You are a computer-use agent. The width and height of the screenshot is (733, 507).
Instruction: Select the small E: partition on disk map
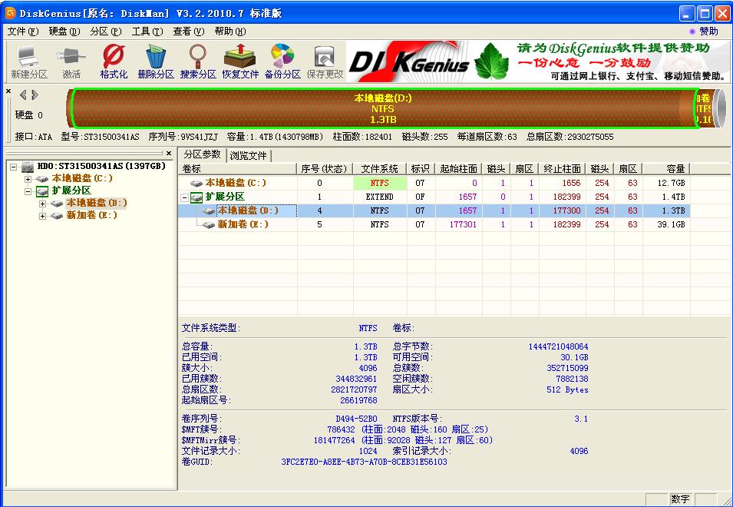coord(705,108)
